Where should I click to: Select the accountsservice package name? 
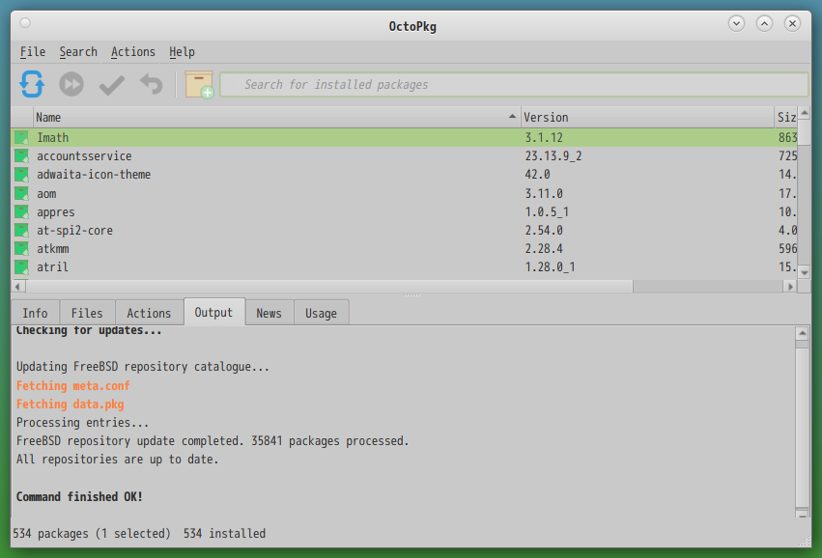84,156
